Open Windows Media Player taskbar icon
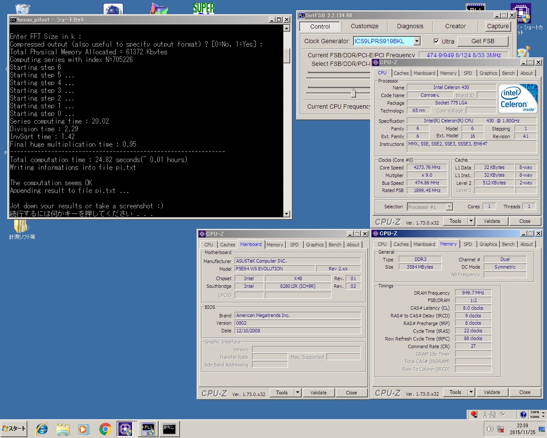 tap(83, 429)
